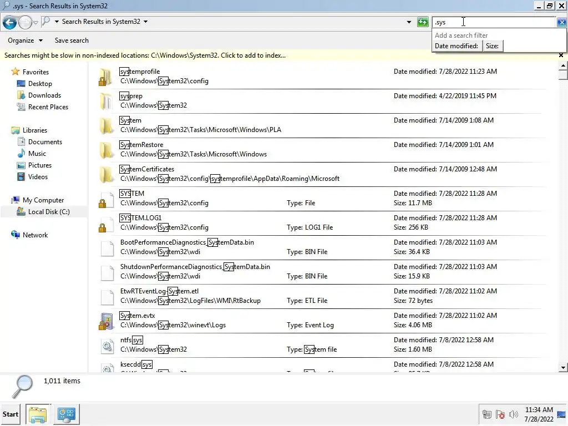Click 'Type: LOG1 File' text
Screen dimensions: 568x426
click(x=310, y=227)
